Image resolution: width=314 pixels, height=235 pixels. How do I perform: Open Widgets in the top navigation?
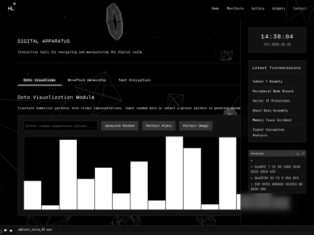(279, 8)
